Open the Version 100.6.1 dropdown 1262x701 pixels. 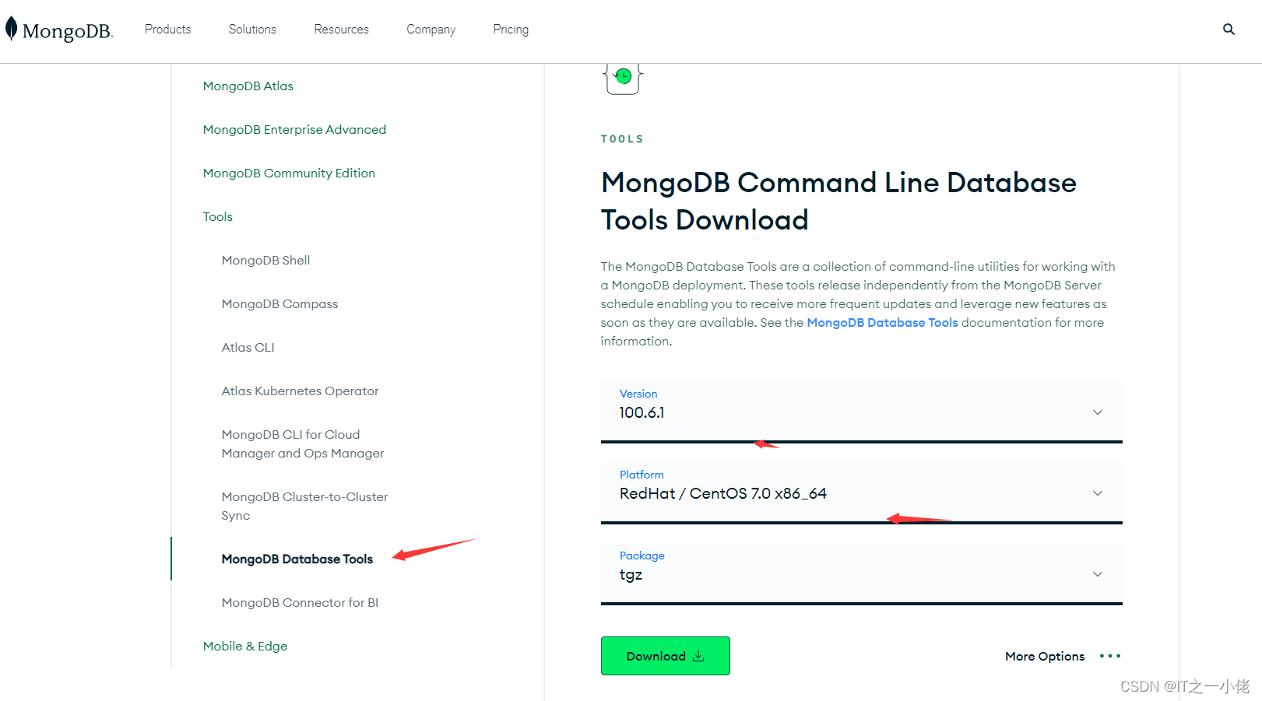(x=861, y=412)
